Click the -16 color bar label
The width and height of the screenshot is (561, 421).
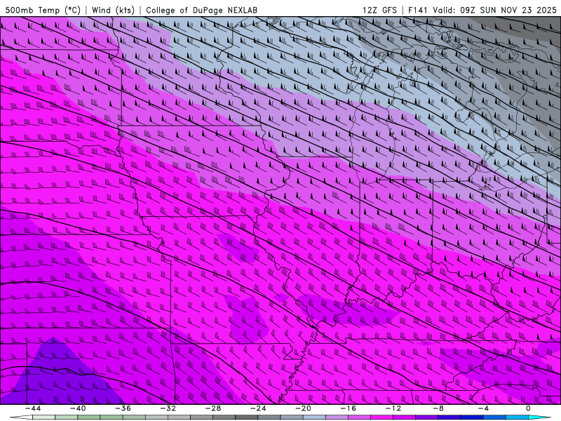(x=349, y=408)
